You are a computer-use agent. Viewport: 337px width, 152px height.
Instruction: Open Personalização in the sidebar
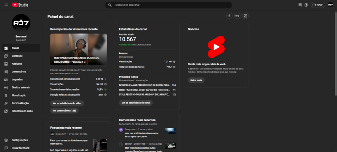(x=21, y=103)
